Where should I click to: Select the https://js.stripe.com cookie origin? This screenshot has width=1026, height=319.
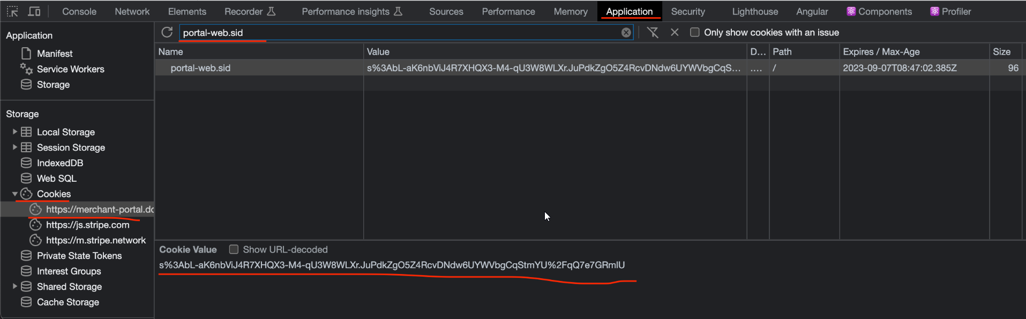[x=87, y=225]
